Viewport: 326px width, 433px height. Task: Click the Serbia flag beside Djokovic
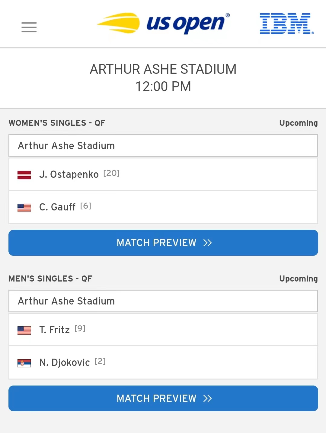(24, 363)
